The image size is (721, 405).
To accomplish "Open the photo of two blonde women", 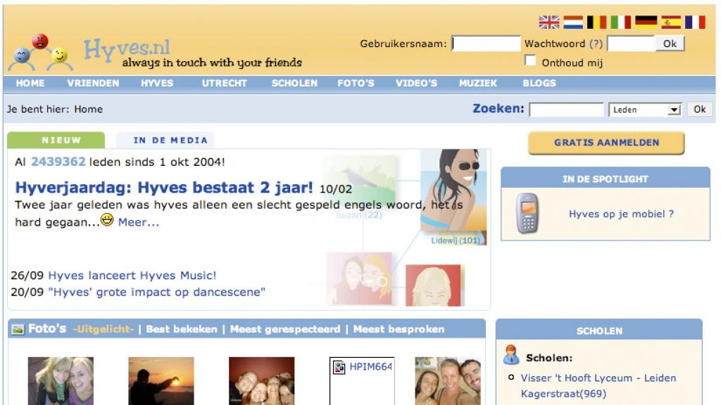I will pos(61,381).
